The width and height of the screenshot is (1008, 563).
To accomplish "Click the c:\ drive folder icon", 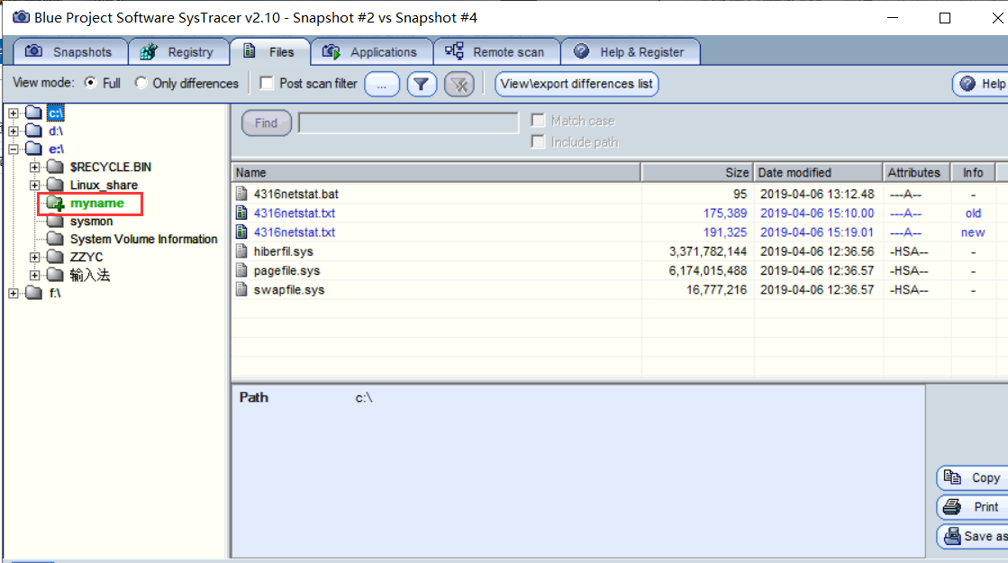I will pos(34,114).
